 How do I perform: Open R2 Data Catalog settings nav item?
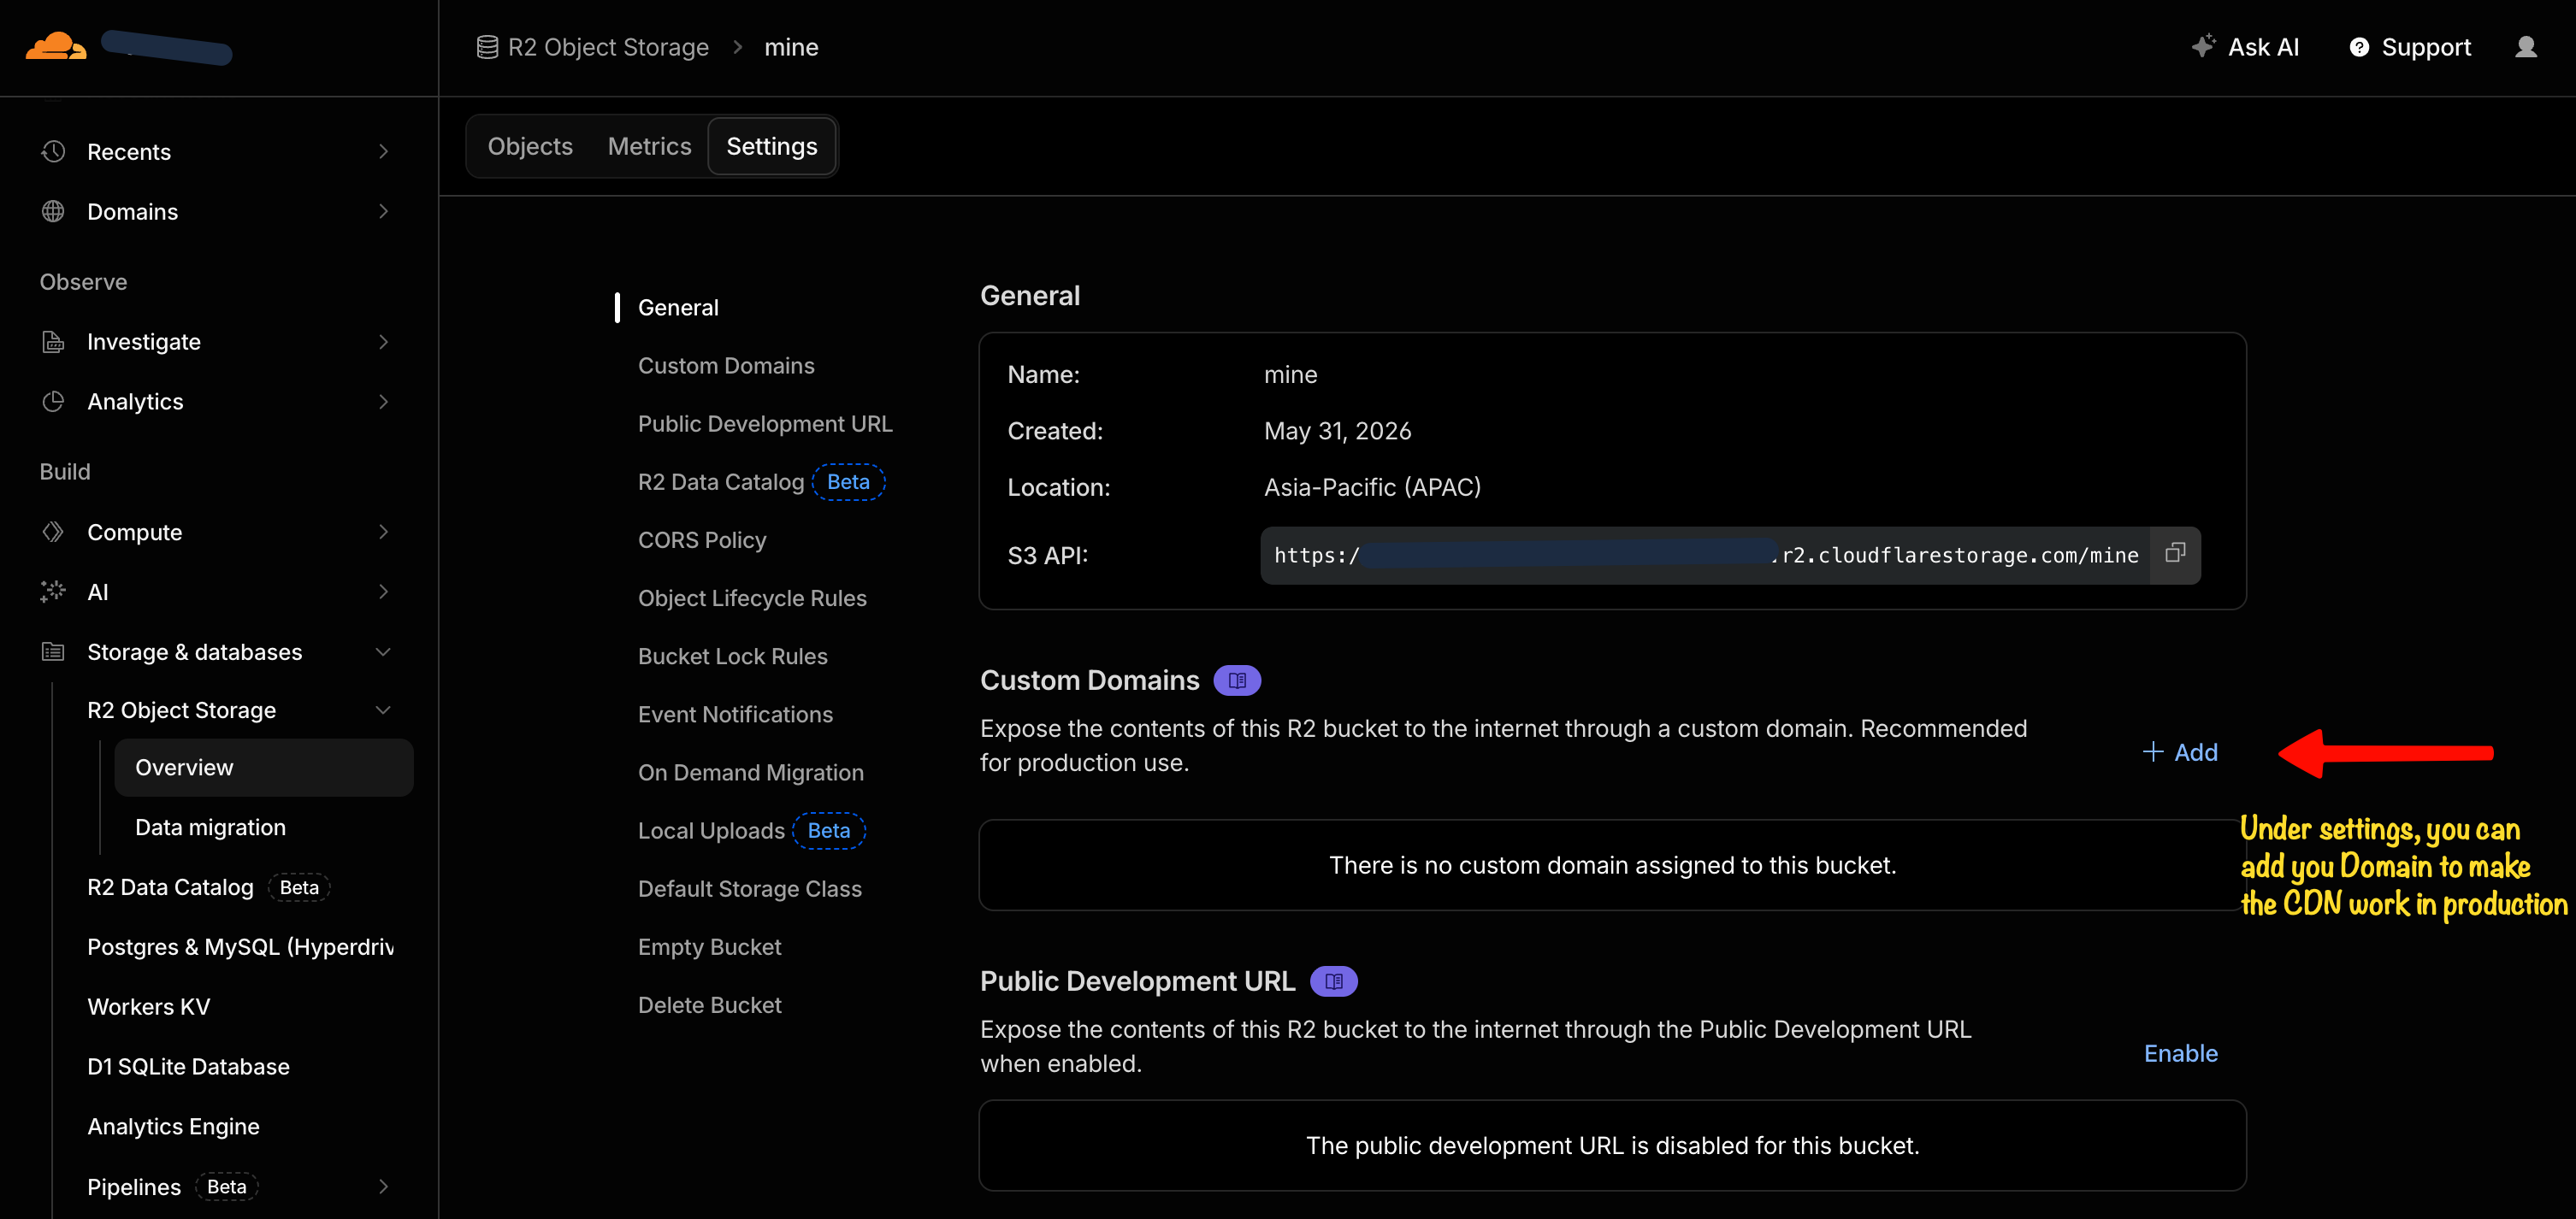(x=721, y=481)
